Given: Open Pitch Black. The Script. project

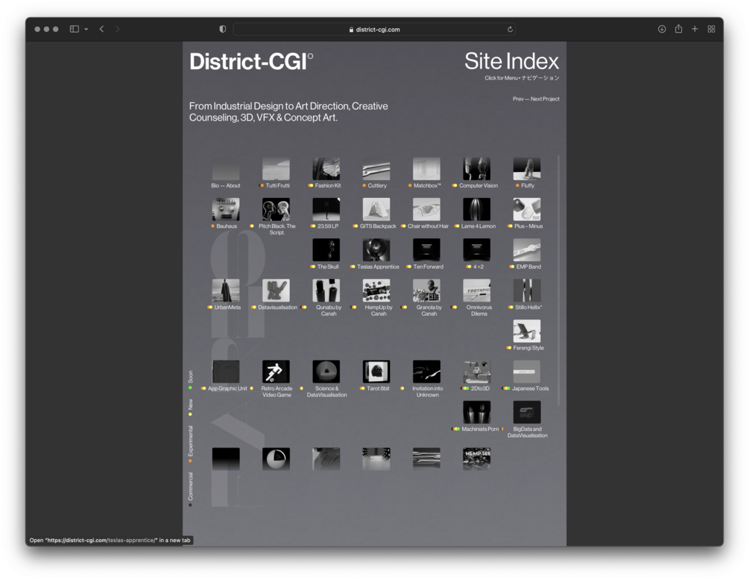Looking at the screenshot, I should pyautogui.click(x=276, y=209).
